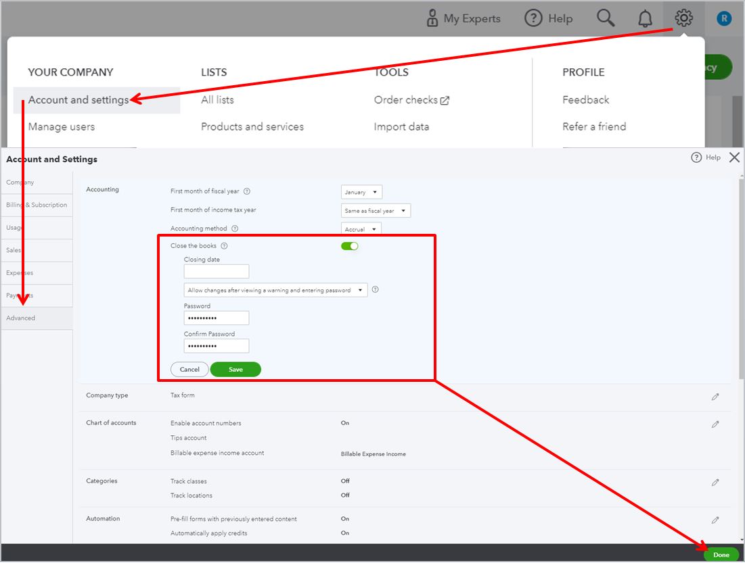The height and width of the screenshot is (563, 745).
Task: Edit Automation section via pencil icon
Action: tap(715, 520)
